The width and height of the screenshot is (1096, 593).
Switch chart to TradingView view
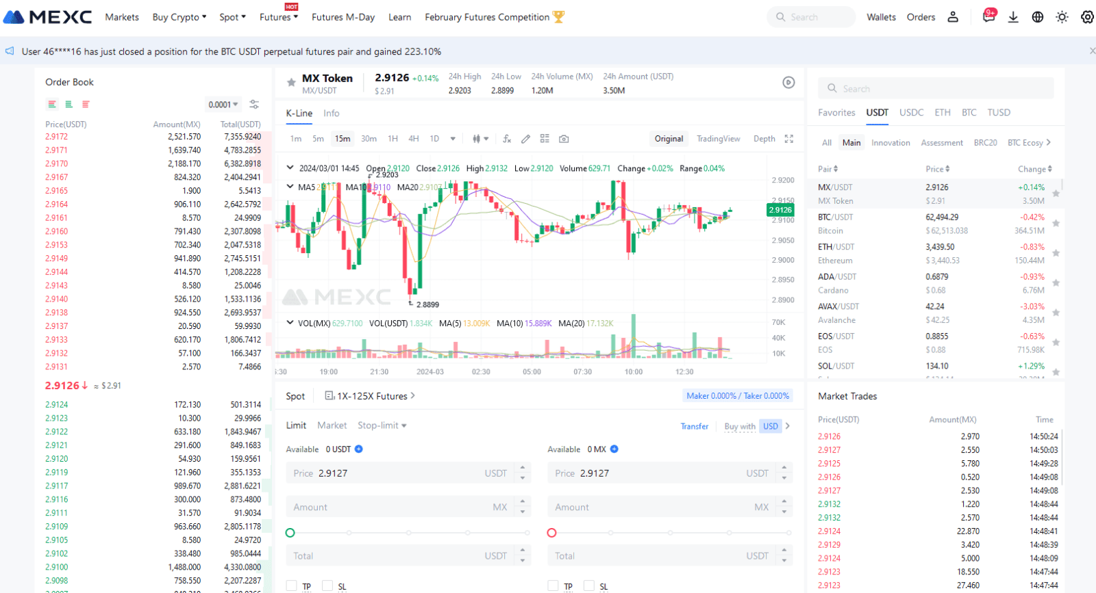(719, 139)
